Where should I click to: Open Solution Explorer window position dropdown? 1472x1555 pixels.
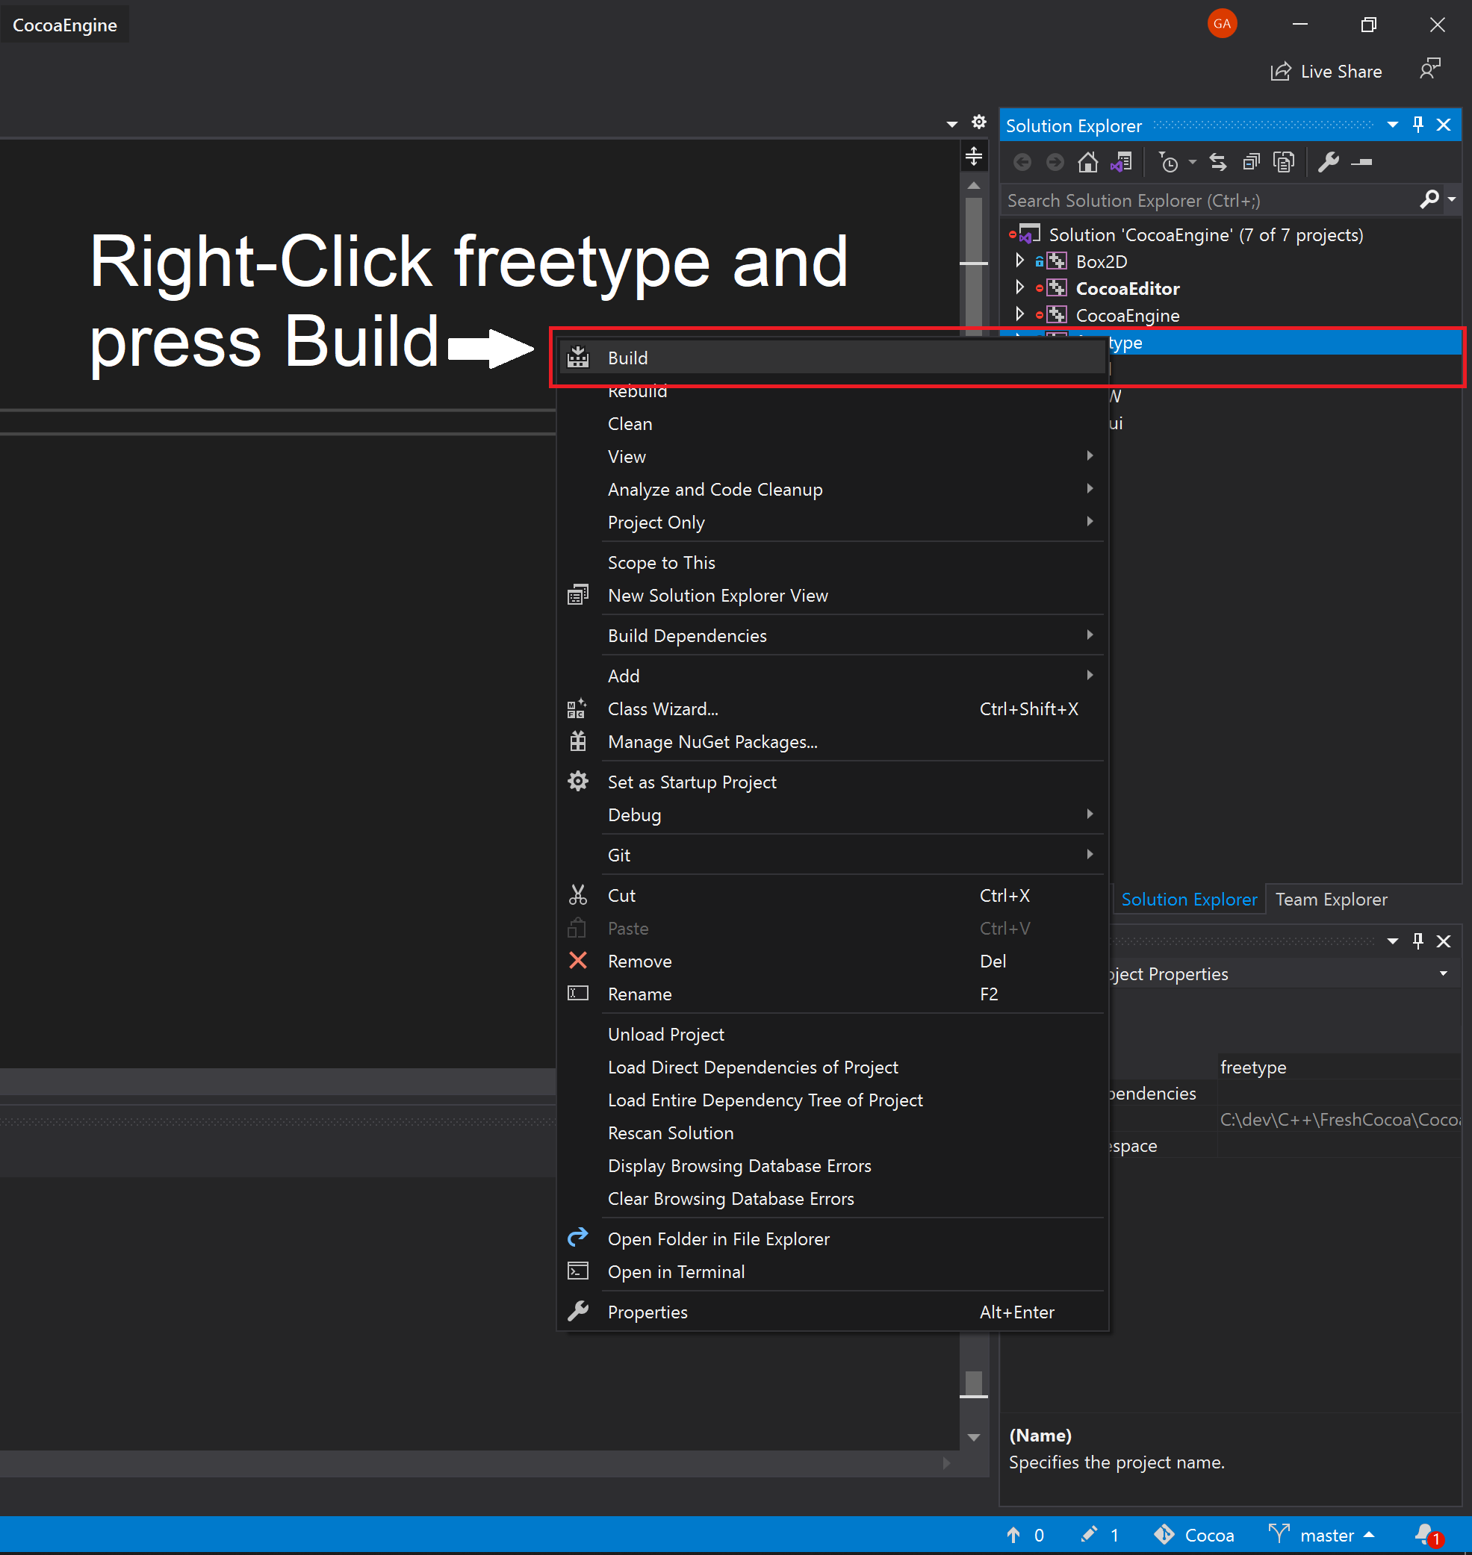(x=1393, y=125)
